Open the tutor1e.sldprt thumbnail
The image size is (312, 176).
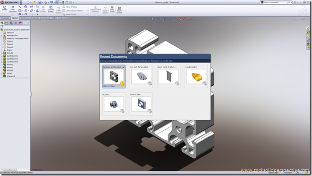(141, 104)
